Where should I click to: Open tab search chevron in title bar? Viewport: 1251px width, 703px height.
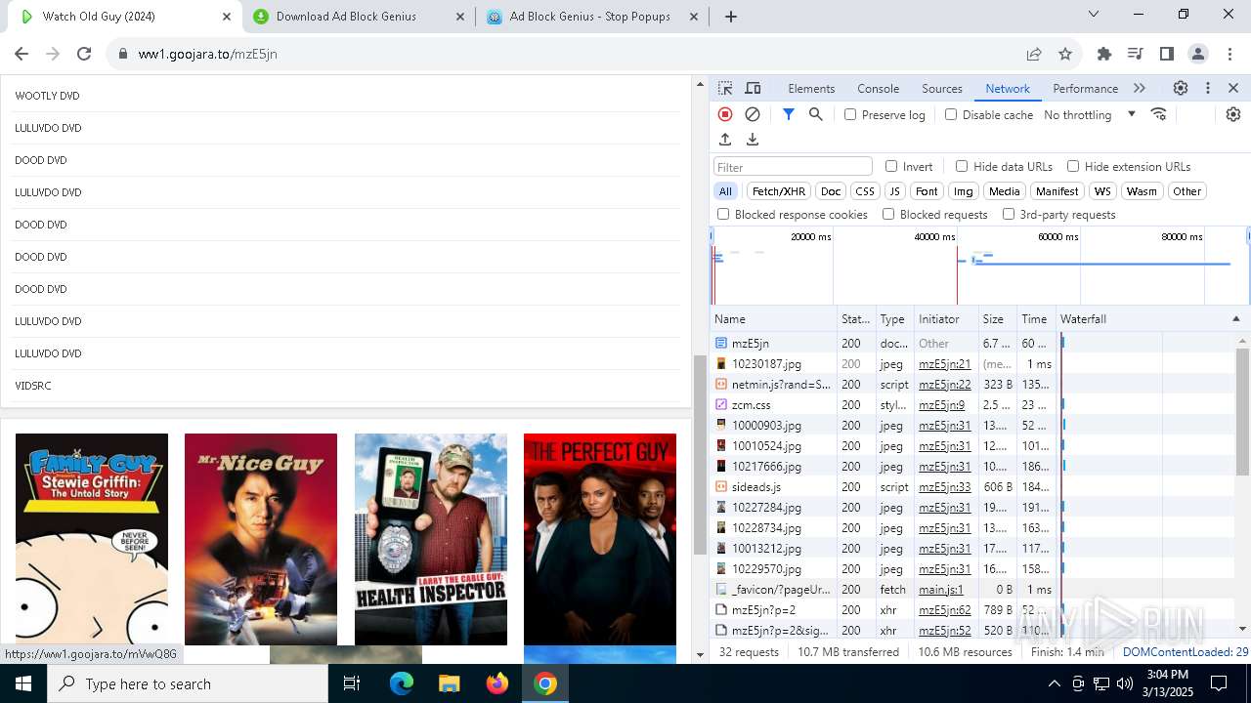coord(1094,14)
